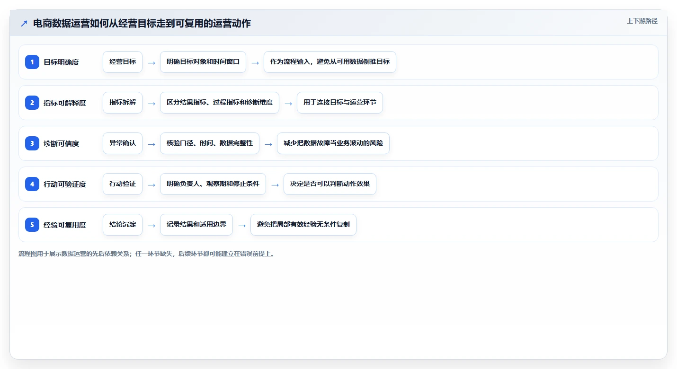Click the 核验口径、时间、数据完整性 node
This screenshot has height=369, width=677.
(210, 143)
